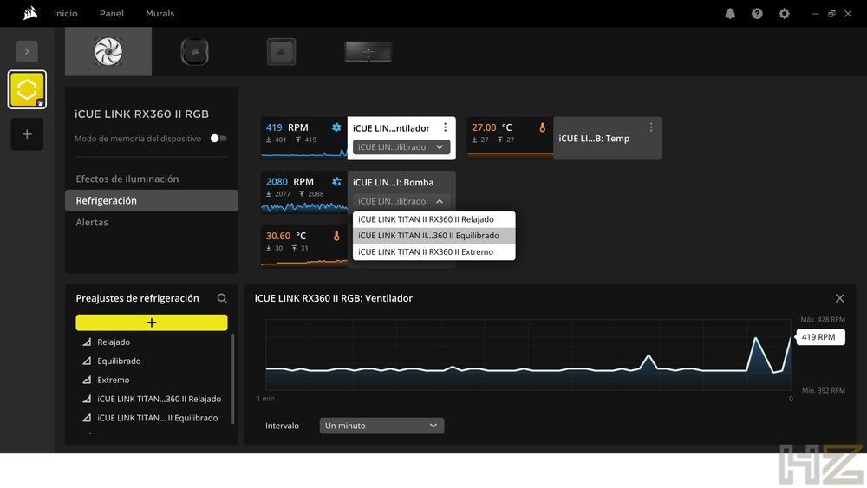The image size is (867, 488).
Task: Go to the Murals tab
Action: click(160, 13)
